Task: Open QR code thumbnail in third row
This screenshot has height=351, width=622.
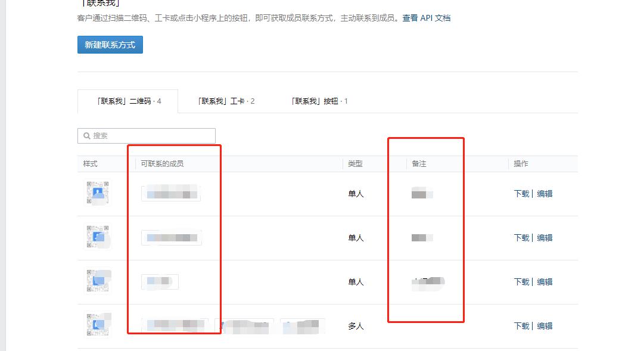Action: [98, 281]
